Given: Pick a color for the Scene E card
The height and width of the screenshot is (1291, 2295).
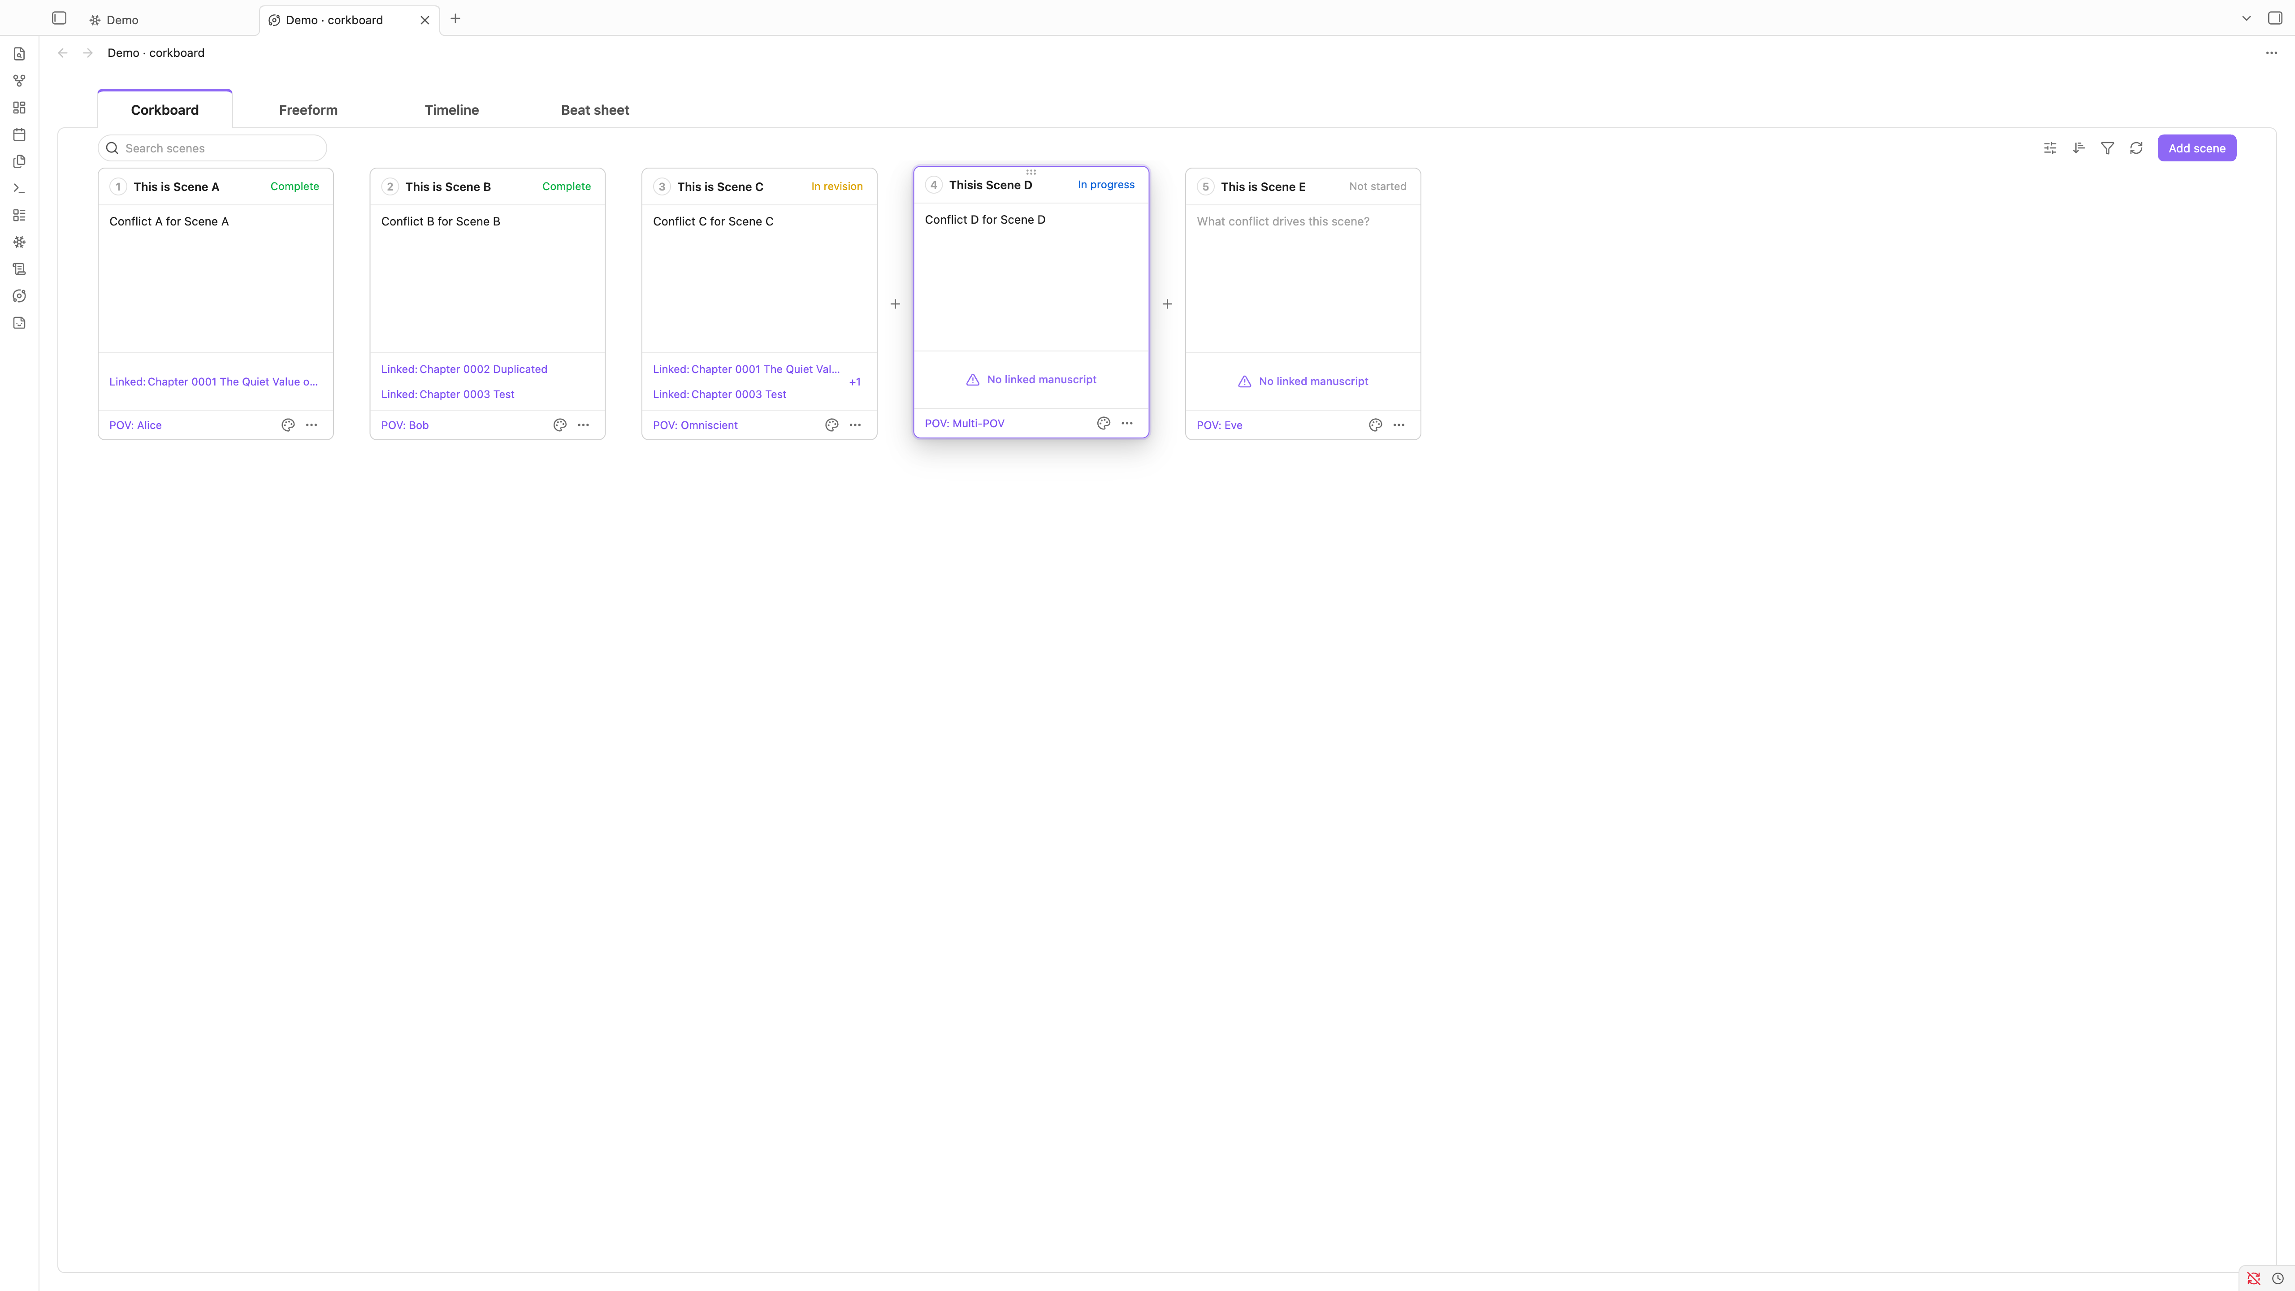Looking at the screenshot, I should (1375, 425).
